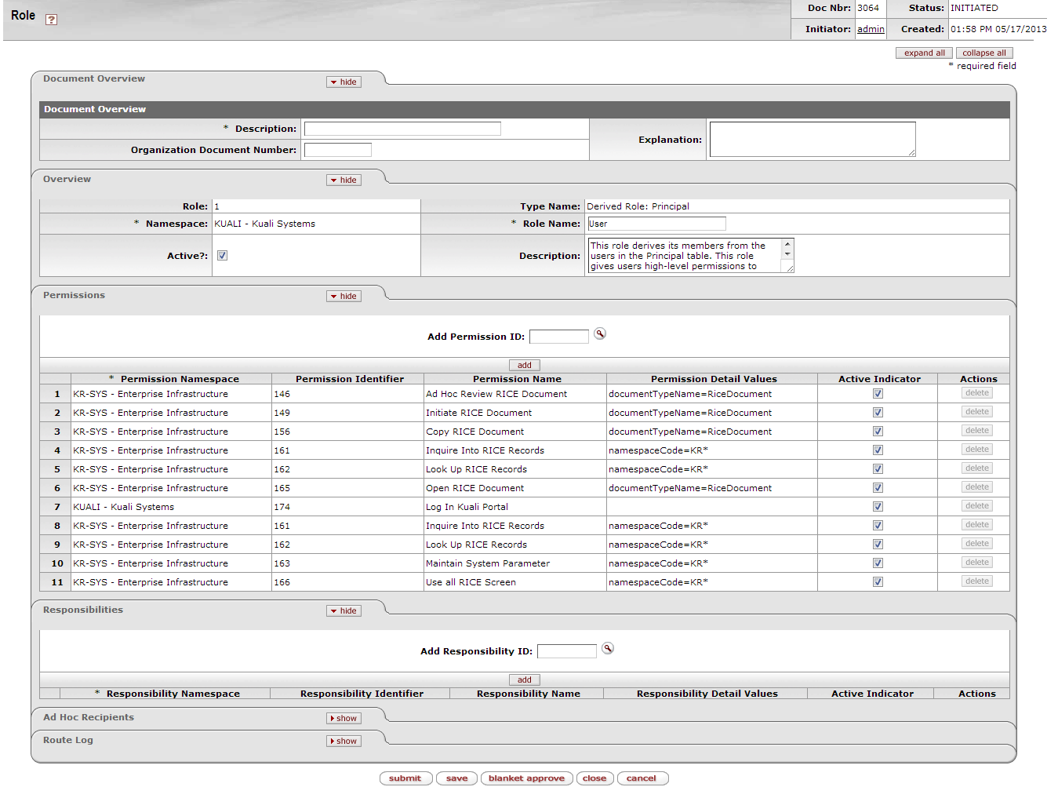
Task: Select 'Maintain System Parameter' permission name
Action: click(x=488, y=563)
